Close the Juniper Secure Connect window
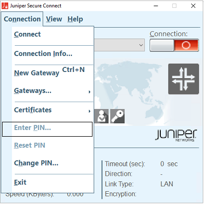This screenshot has width=204, height=204. pyautogui.click(x=193, y=6)
